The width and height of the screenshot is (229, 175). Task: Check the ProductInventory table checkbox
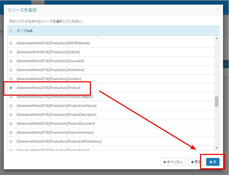(x=11, y=132)
